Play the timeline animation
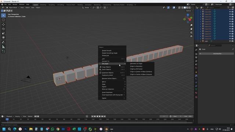Viewport: 235px width, 132px height. (x=100, y=116)
